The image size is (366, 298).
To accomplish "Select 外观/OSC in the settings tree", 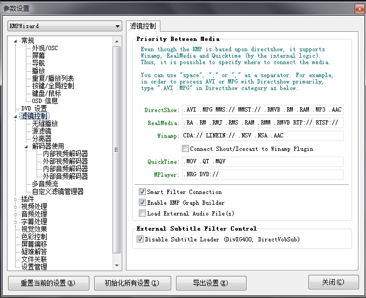I will [45, 48].
